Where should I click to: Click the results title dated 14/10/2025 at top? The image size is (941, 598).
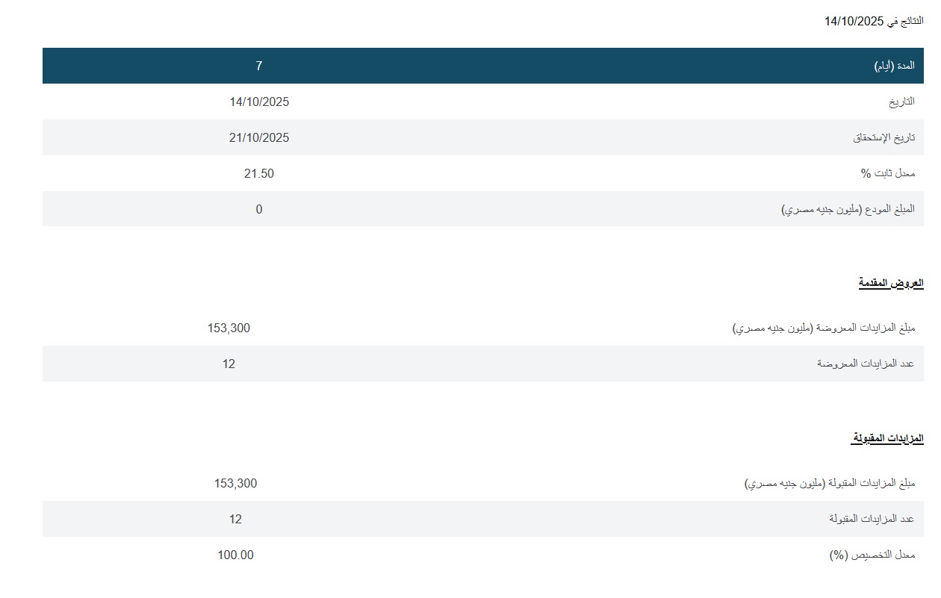click(873, 21)
